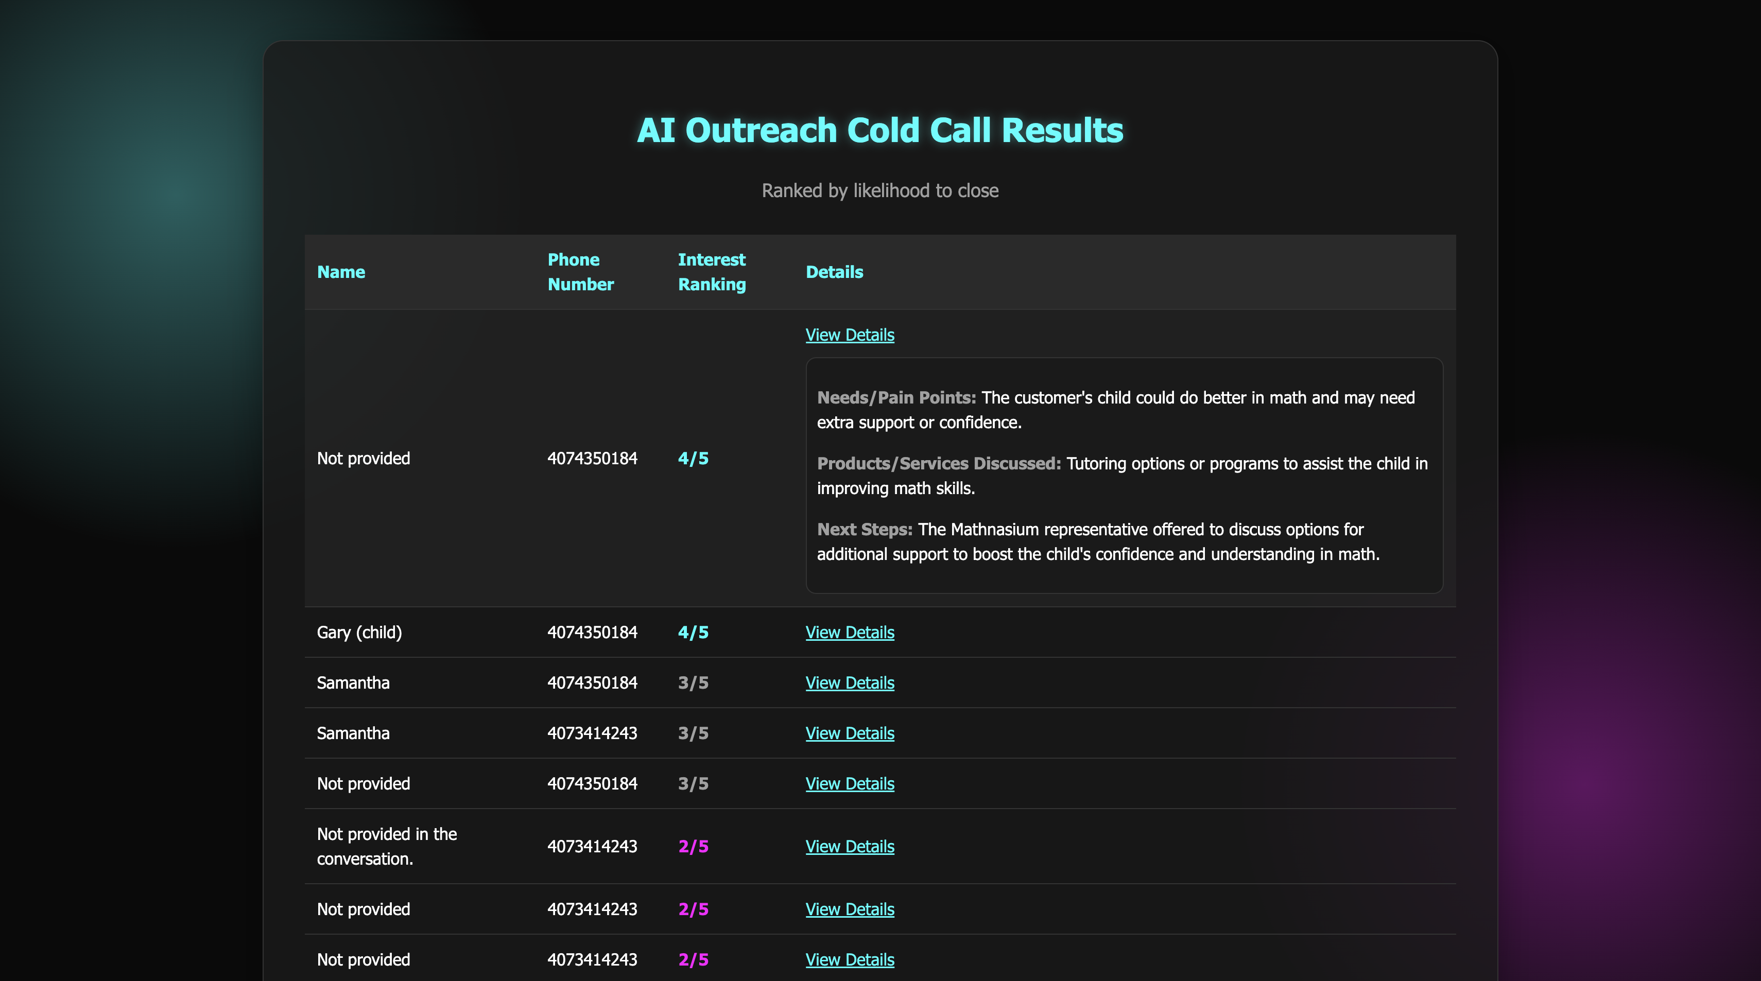Open View Details for Not provided 3/5 row
The image size is (1761, 981).
849,784
